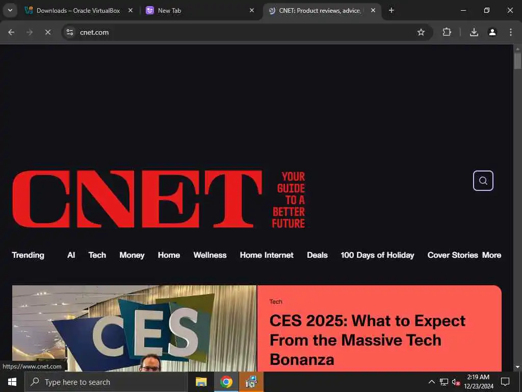Open a new tab with plus button
Viewport: 522px width, 392px height.
coord(391,10)
